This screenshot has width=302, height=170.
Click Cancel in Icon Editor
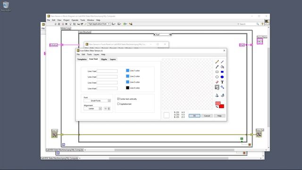pyautogui.click(x=207, y=116)
